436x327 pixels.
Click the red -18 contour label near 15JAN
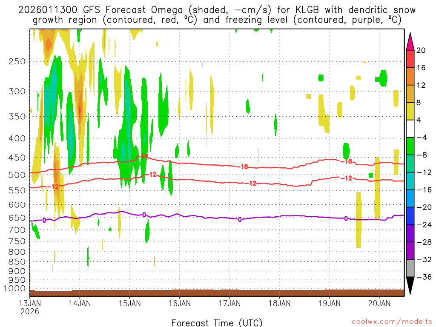pos(143,156)
